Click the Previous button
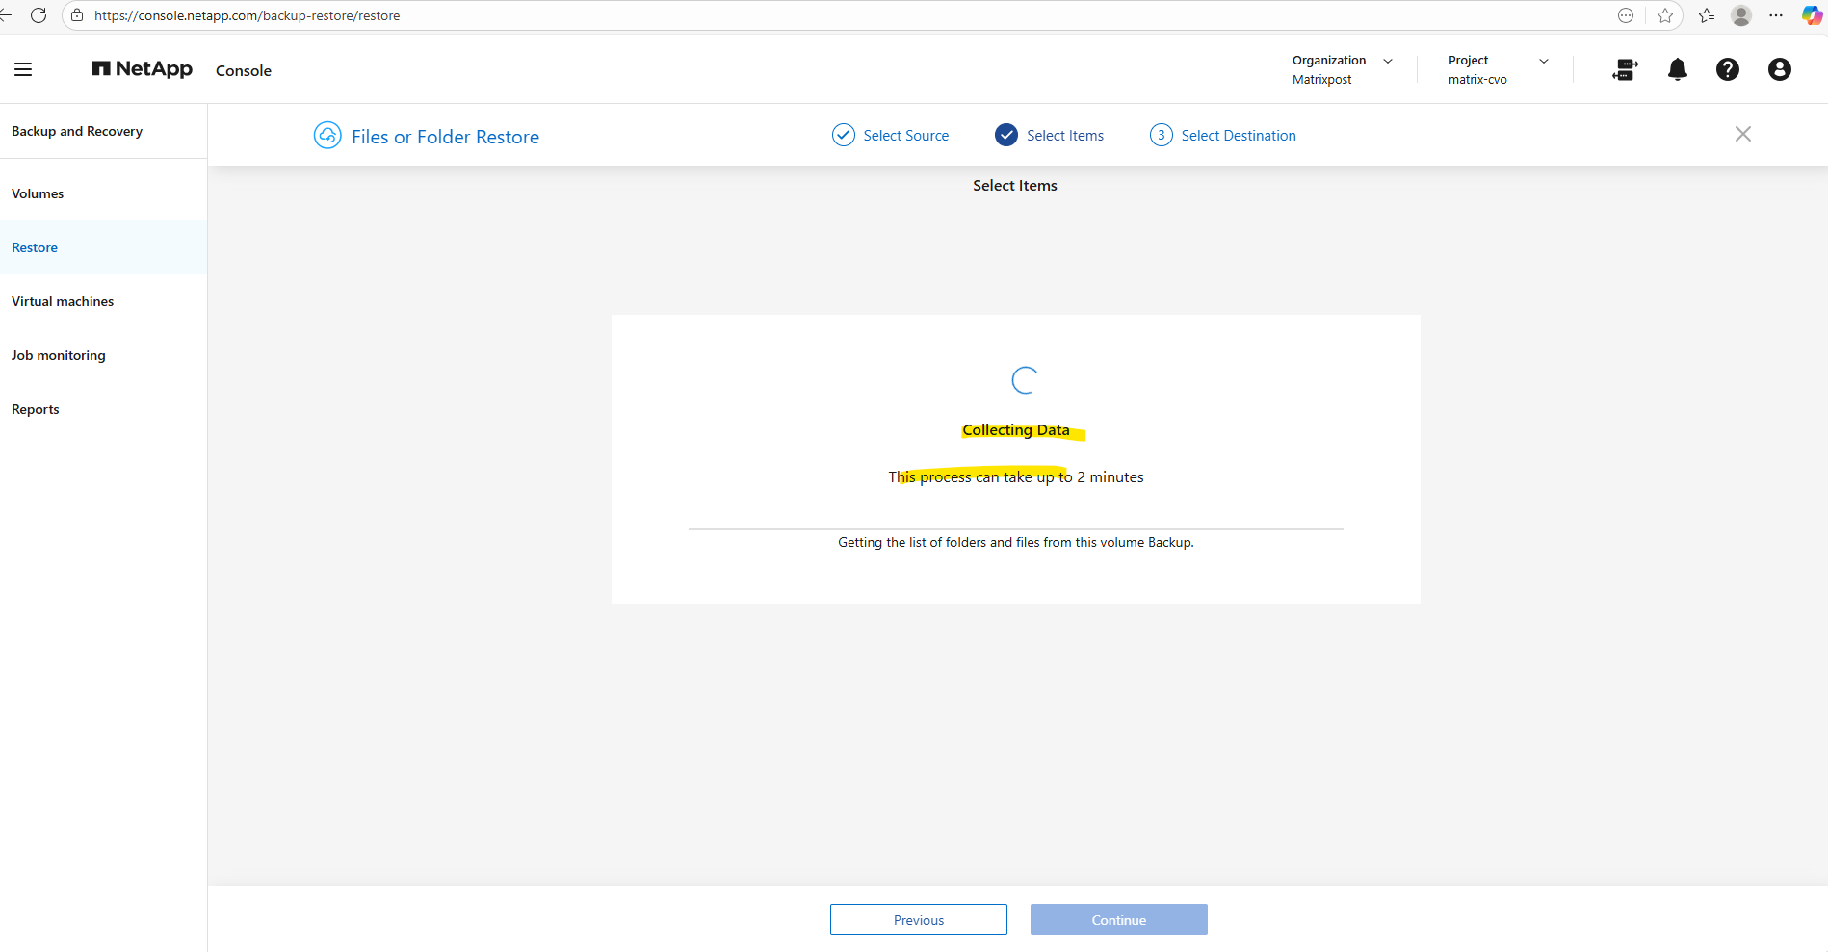This screenshot has height=952, width=1828. 919,919
